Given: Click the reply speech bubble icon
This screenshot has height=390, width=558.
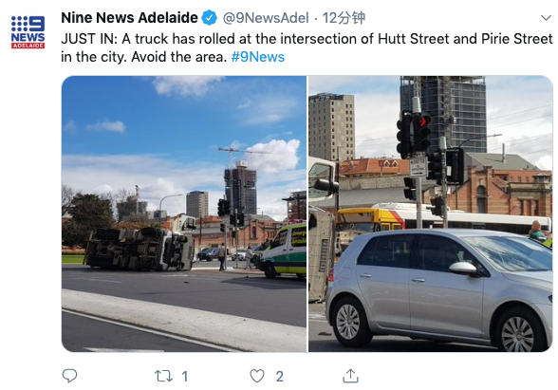Looking at the screenshot, I should (69, 376).
